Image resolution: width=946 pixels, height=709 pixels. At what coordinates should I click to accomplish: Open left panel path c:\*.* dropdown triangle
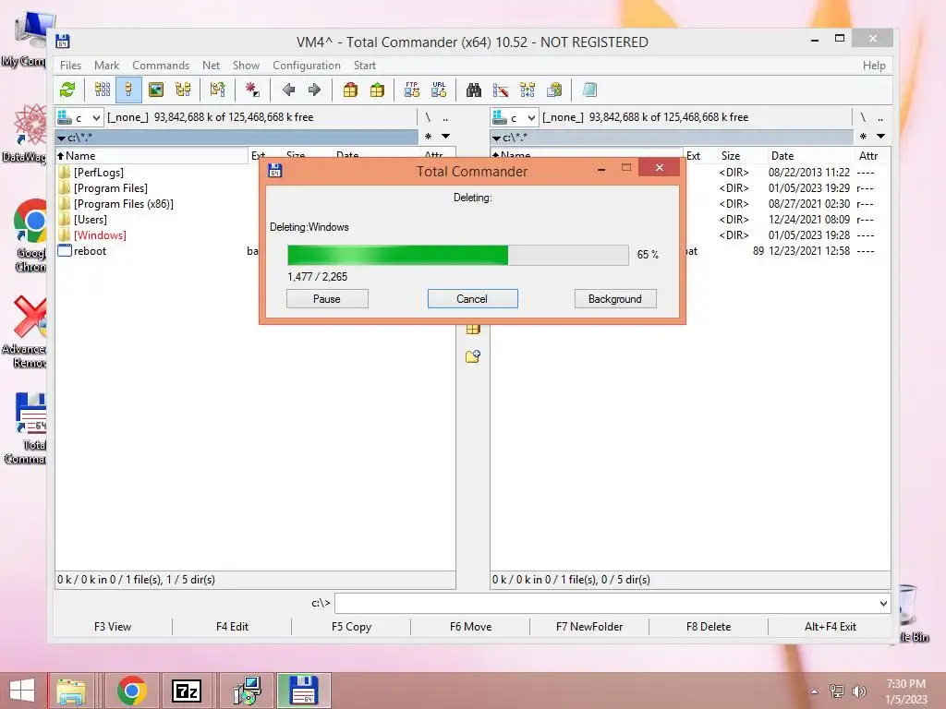point(62,138)
